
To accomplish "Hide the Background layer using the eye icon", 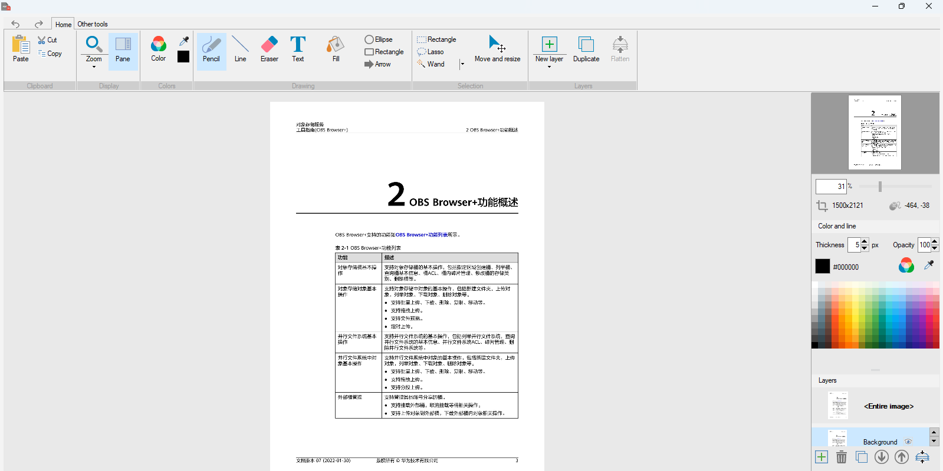I will 908,442.
